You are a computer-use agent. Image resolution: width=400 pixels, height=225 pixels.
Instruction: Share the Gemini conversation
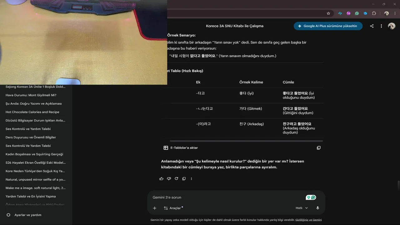coord(372,26)
